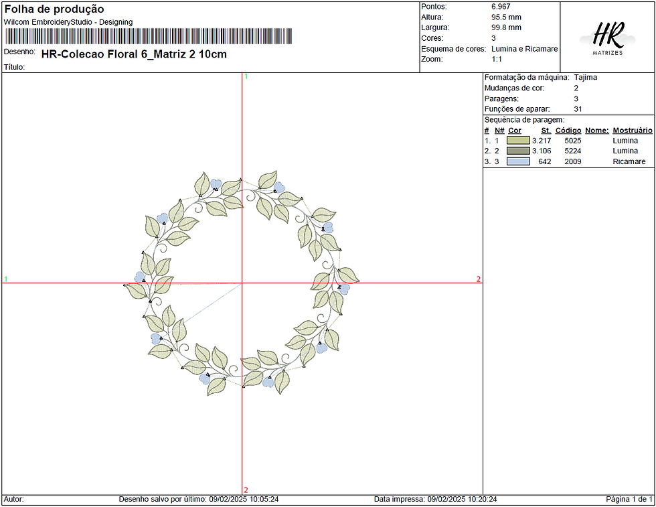Click 'Wilcom EmbroideryStudio - Designing' text
The height and width of the screenshot is (507, 656).
point(68,22)
